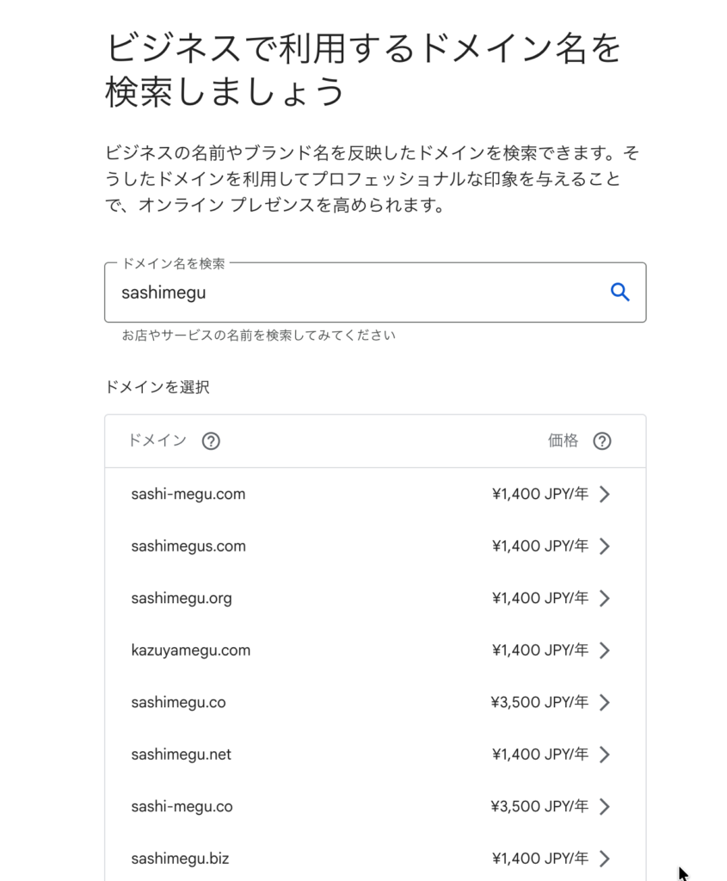Open chevron for sashimegus.com row
Viewport: 727px width, 881px height.
pos(605,546)
